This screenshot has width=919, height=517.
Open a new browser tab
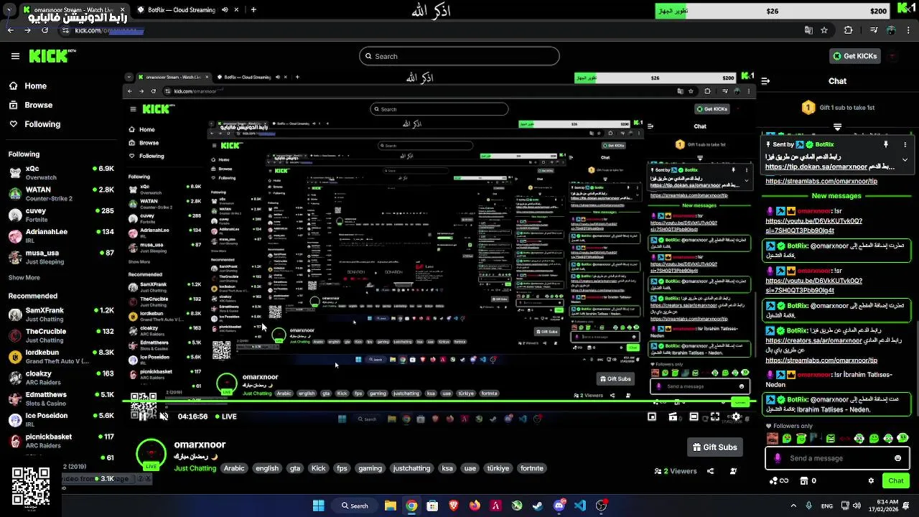(x=253, y=10)
